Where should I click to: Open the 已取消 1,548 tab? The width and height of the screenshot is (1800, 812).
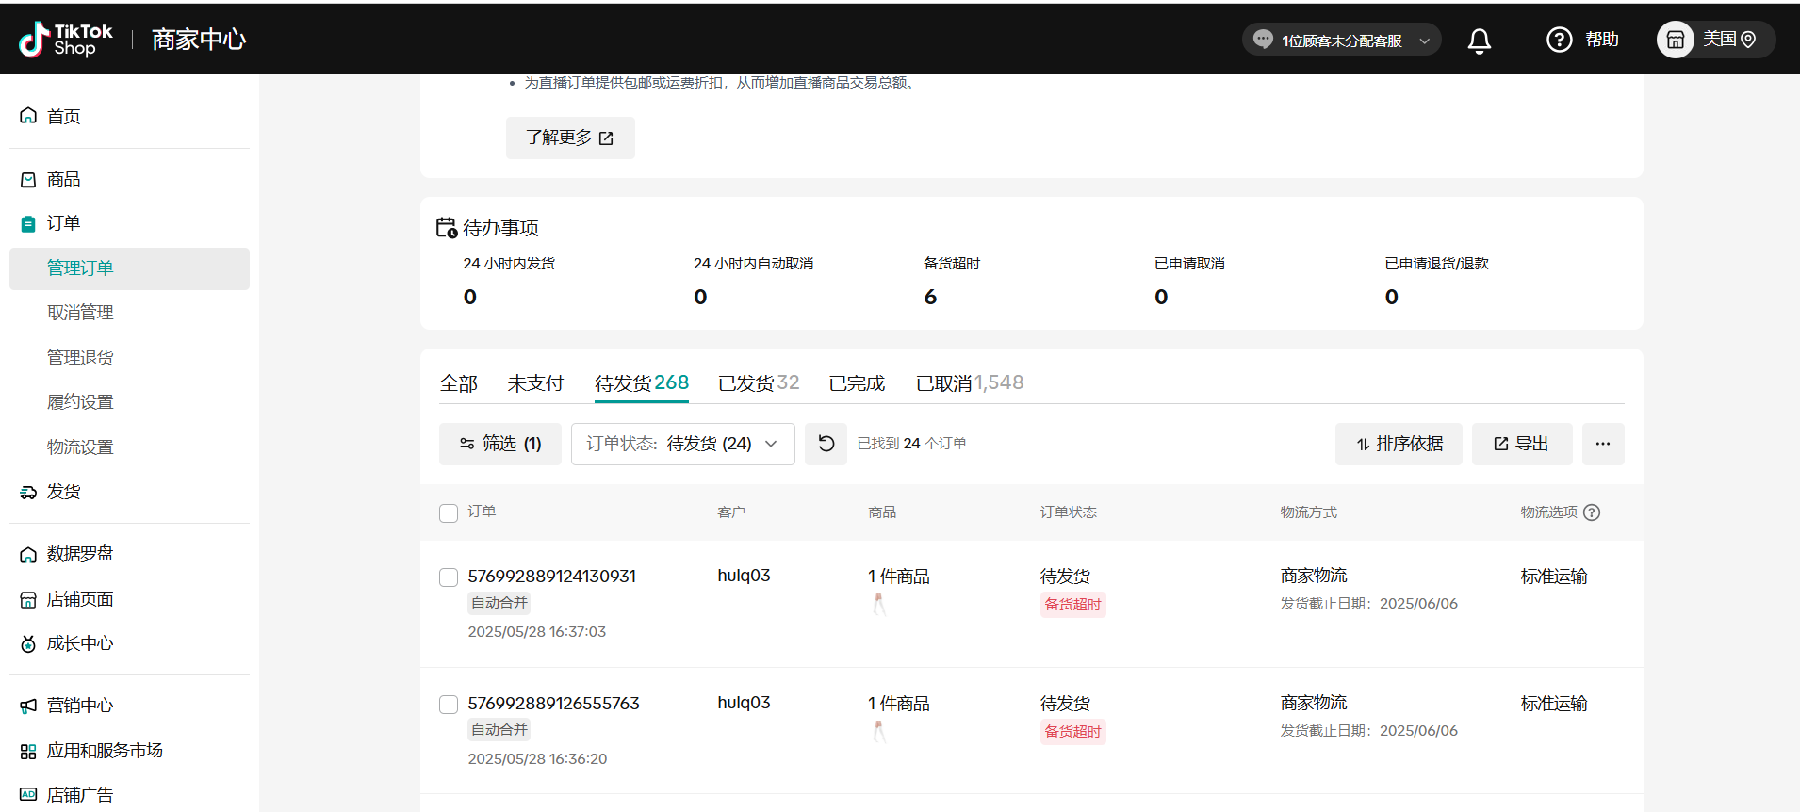(970, 383)
